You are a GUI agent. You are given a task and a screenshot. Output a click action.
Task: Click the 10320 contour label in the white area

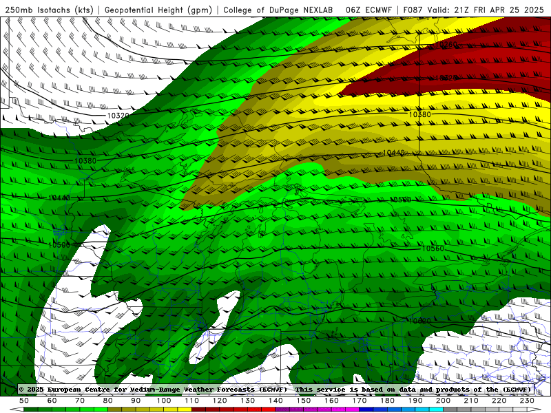pos(118,115)
